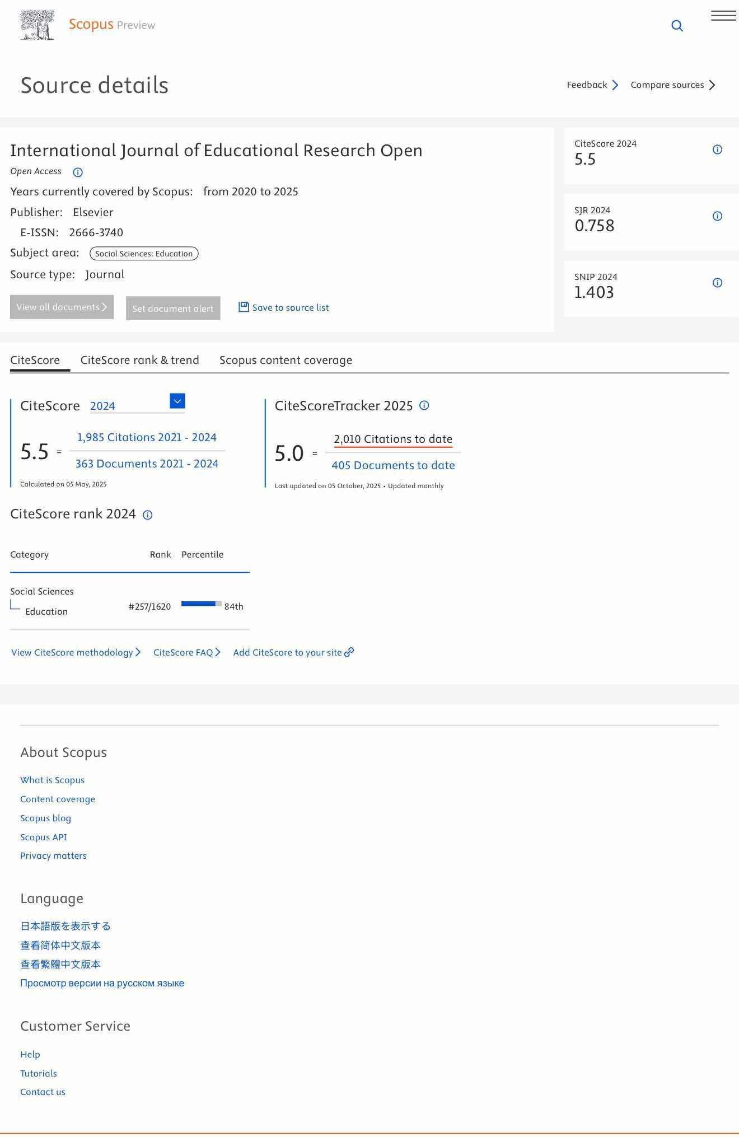This screenshot has width=739, height=1137.
Task: Open the Feedback chevron link
Action: 592,85
